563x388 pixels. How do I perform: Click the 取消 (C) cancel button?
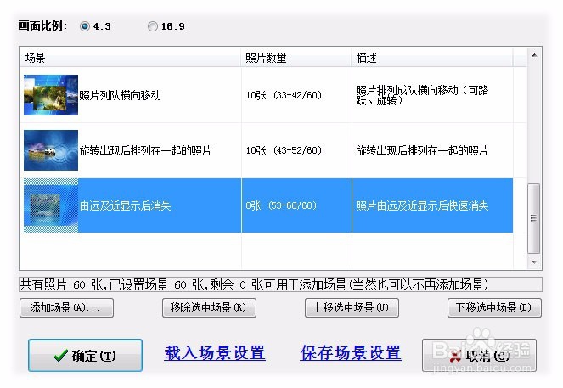[479, 356]
